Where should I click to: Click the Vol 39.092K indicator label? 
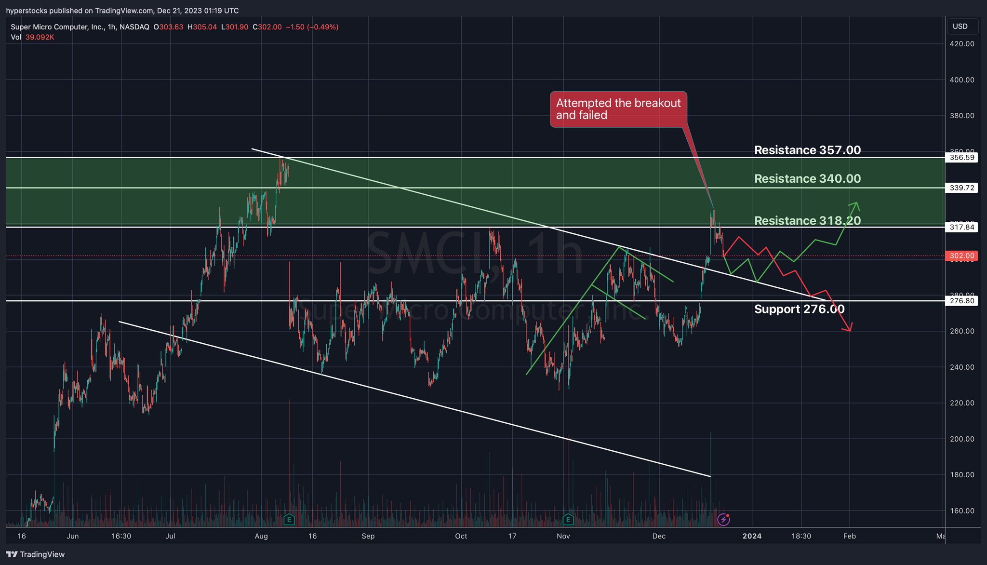coord(32,37)
